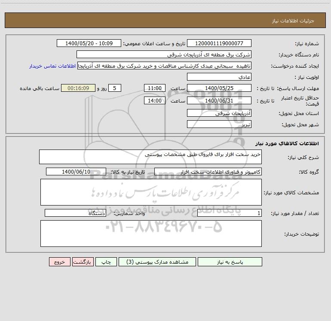
Task: Click price validity time 14:00
Action: click(154, 100)
